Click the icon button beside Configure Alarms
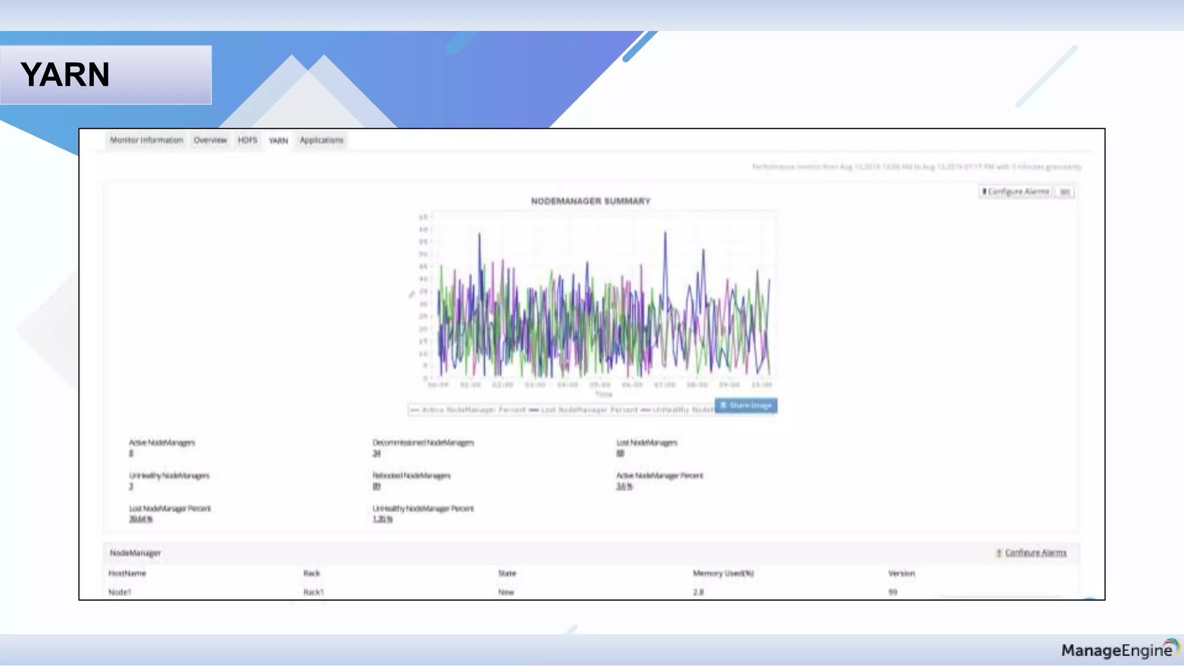1184x666 pixels. [x=1064, y=192]
